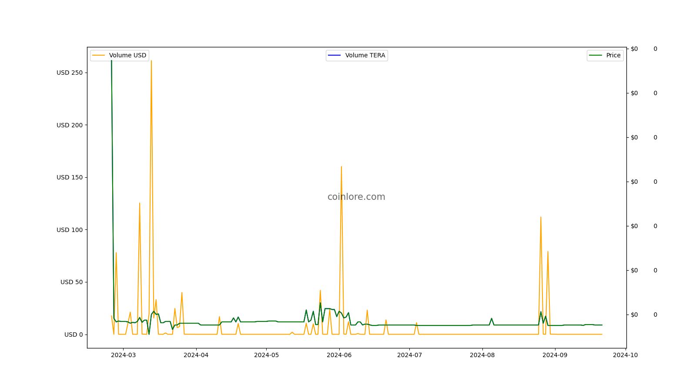Click the 2024-08 date label

[x=482, y=355]
